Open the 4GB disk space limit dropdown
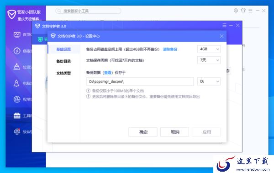The height and width of the screenshot is (173, 274). click(209, 49)
